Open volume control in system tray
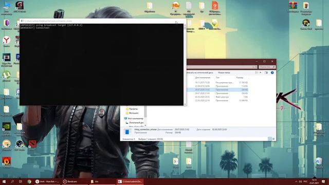 300,181
